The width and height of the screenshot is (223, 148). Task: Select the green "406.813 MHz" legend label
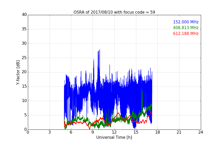pos(186,27)
